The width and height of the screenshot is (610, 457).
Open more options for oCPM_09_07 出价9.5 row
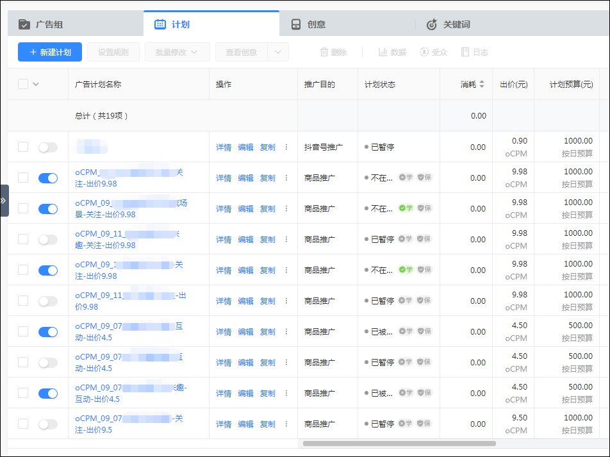[x=286, y=424]
